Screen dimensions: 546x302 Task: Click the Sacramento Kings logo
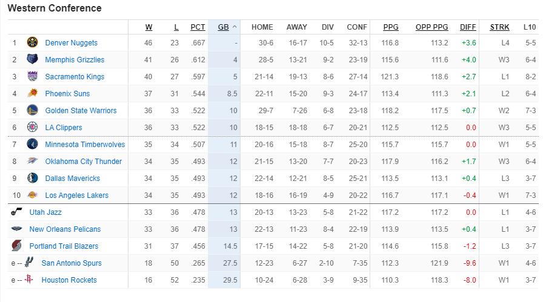tap(32, 77)
